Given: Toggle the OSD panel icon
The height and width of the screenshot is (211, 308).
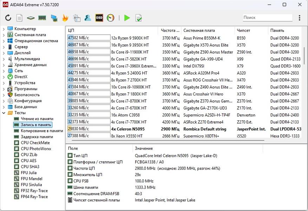Looking at the screenshot, I should click(x=99, y=18).
